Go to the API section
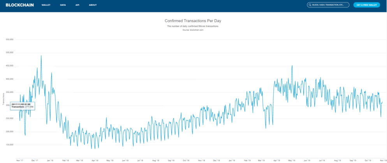Image resolution: width=387 pixels, height=163 pixels. pyautogui.click(x=77, y=5)
